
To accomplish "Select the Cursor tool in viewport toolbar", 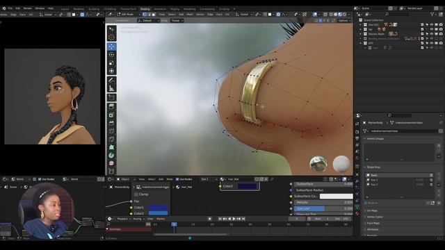I will tap(111, 37).
